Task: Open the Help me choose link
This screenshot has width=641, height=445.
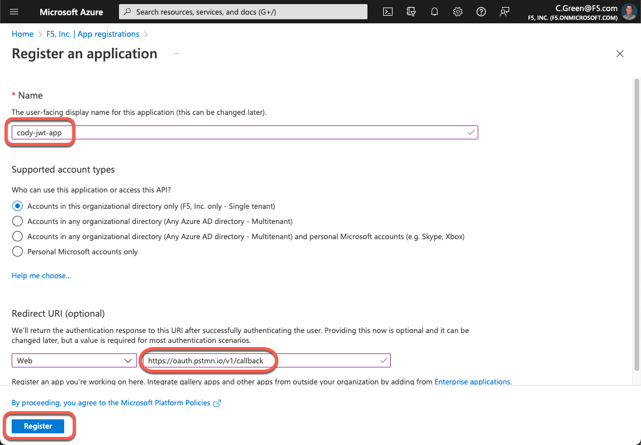Action: pyautogui.click(x=41, y=275)
